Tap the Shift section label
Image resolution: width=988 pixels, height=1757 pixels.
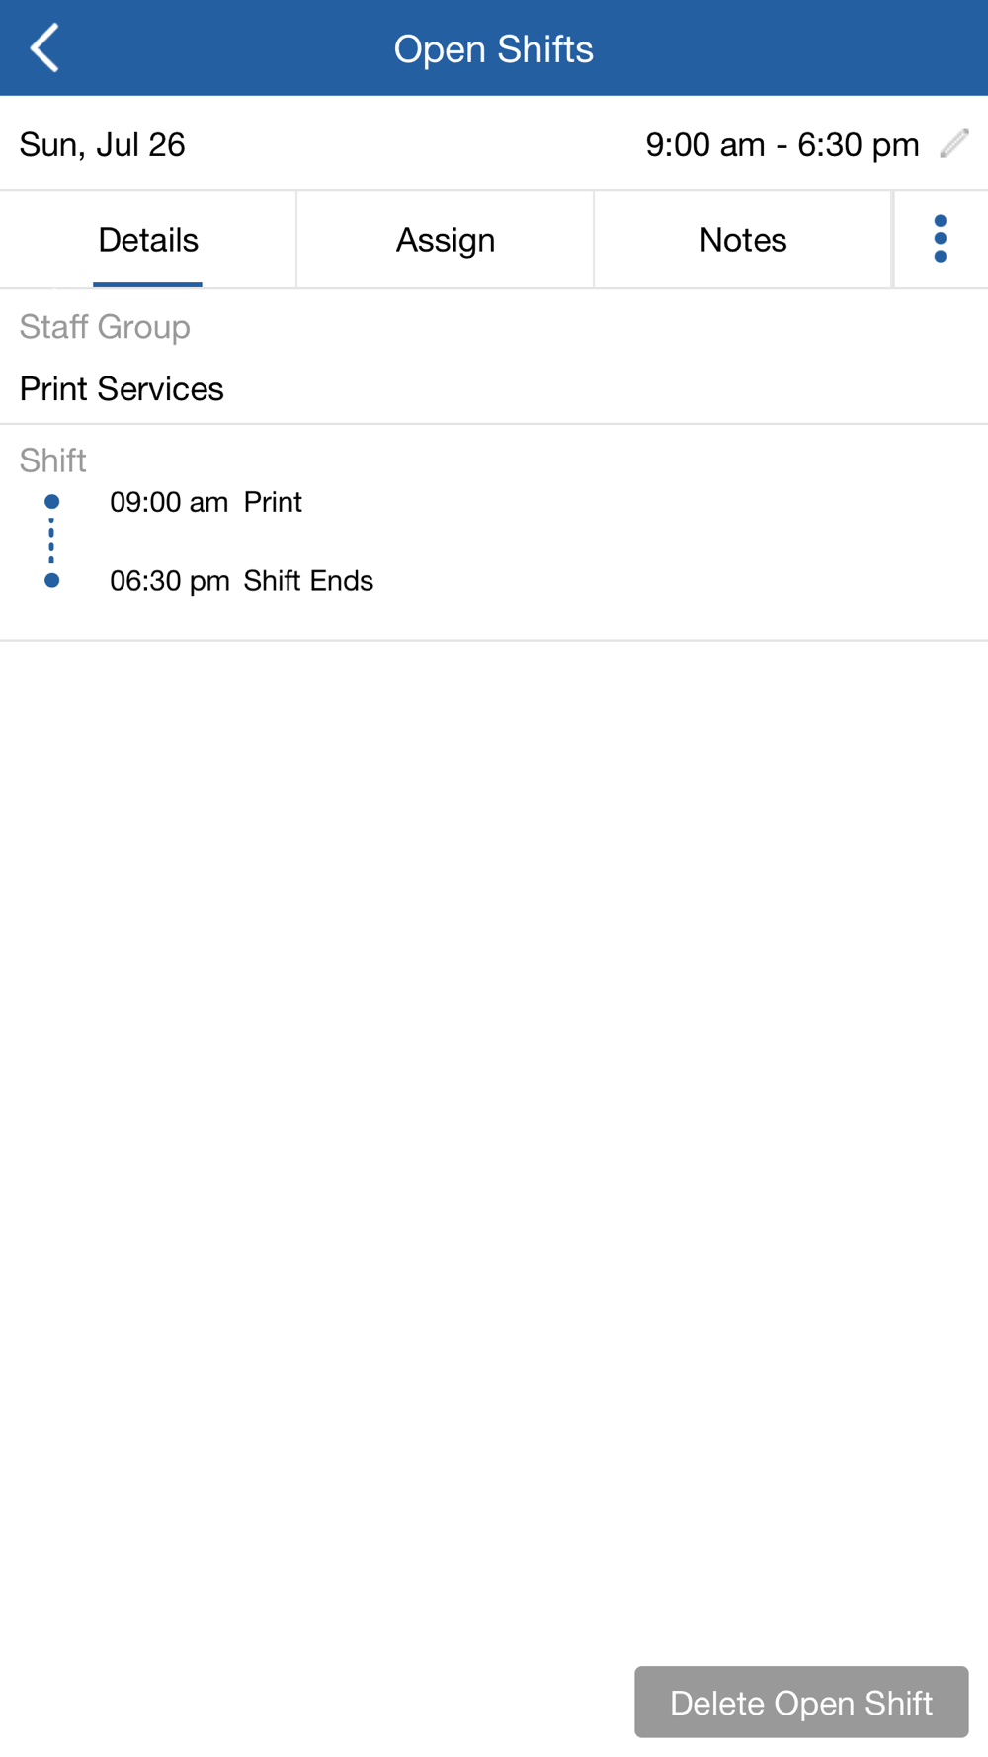pos(53,460)
